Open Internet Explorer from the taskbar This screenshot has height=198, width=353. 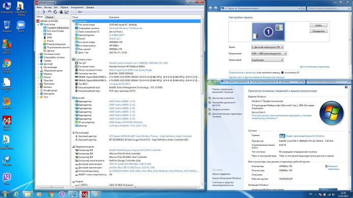(16, 194)
